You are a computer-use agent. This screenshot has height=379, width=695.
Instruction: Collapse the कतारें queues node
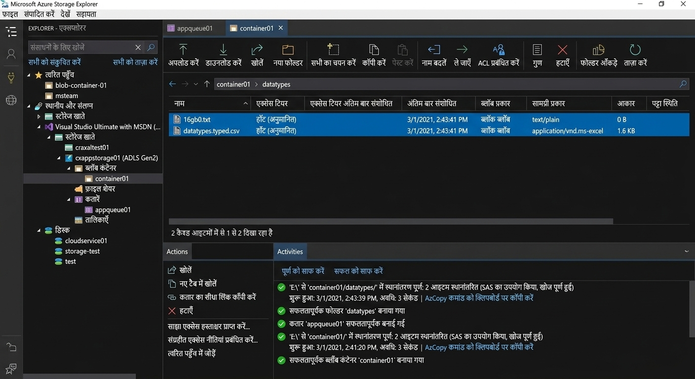[x=69, y=199]
